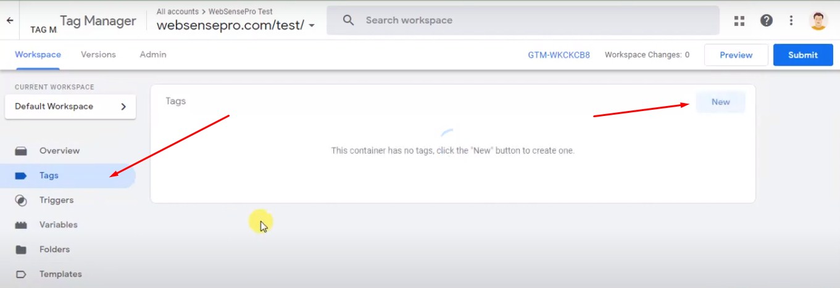The width and height of the screenshot is (840, 288).
Task: Click the Variables sidebar icon
Action: pos(21,225)
